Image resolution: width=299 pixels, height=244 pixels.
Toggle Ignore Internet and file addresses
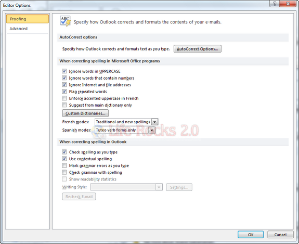click(x=64, y=85)
